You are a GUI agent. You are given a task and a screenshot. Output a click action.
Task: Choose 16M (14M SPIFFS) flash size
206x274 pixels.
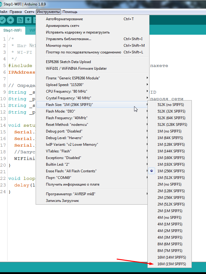pyautogui.click(x=170, y=257)
